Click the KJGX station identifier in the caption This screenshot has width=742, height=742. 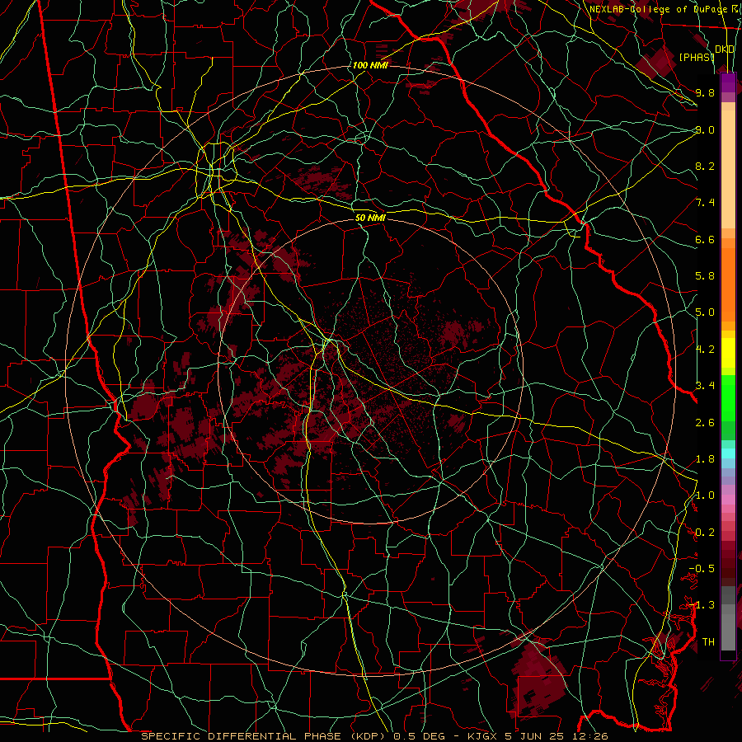coord(481,736)
